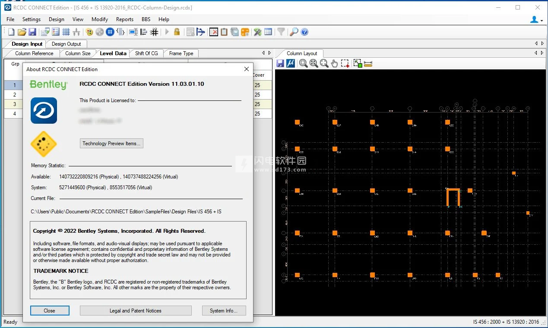Click the blue grid icon in main toolbar
This screenshot has width=548, height=328.
pos(66,32)
